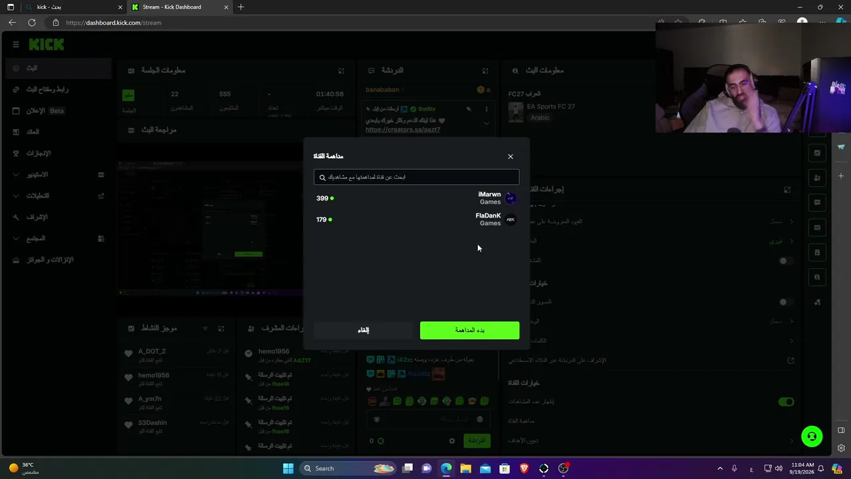Image resolution: width=851 pixels, height=479 pixels.
Task: Expand the الاستديو sidebar section
Action: coord(59,174)
